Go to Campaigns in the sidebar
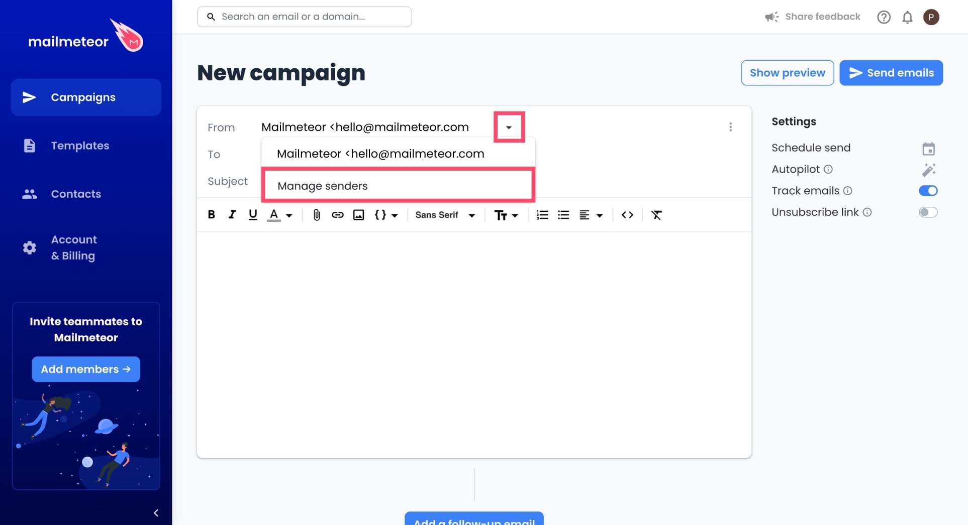 86,97
